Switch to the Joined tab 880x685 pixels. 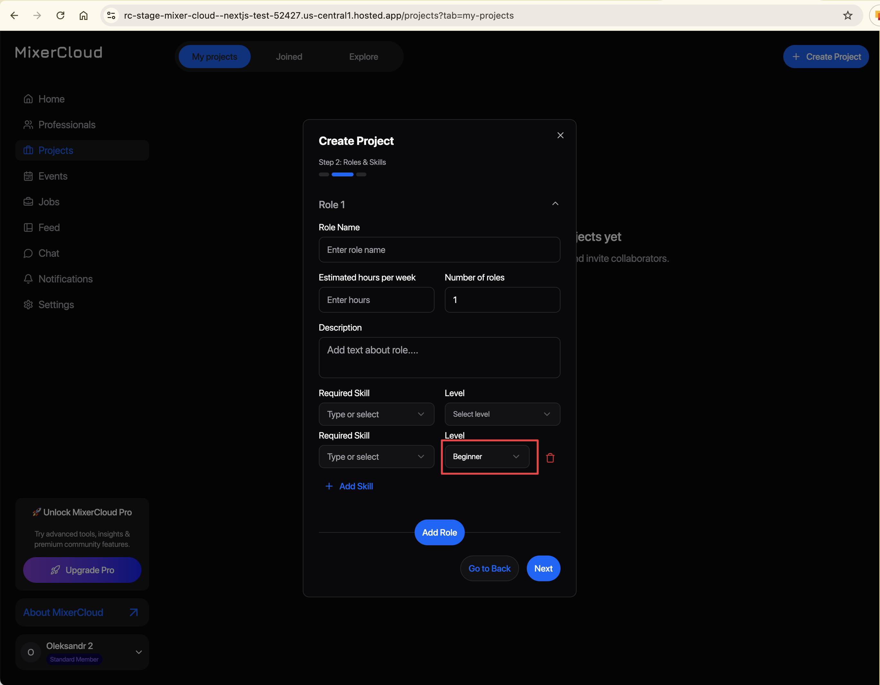(289, 57)
